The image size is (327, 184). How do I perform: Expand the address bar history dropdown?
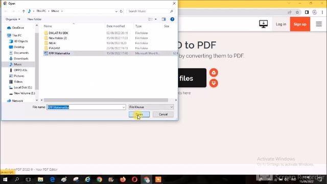(116, 11)
